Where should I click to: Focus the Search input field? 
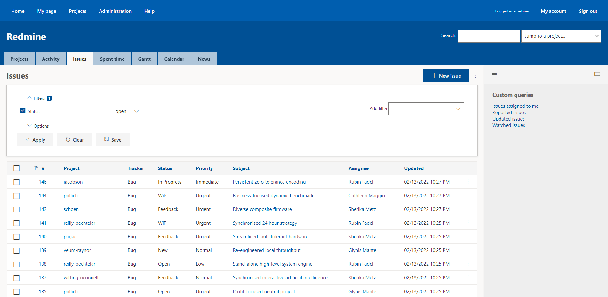click(489, 36)
